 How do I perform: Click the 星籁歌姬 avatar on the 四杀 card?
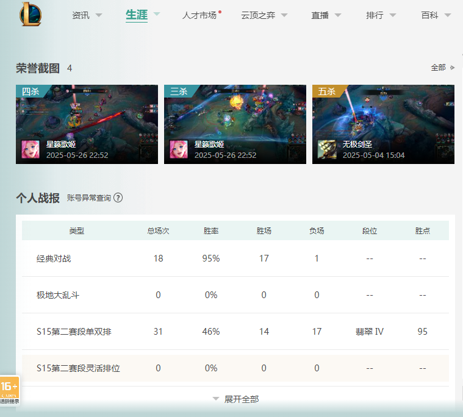[31, 149]
